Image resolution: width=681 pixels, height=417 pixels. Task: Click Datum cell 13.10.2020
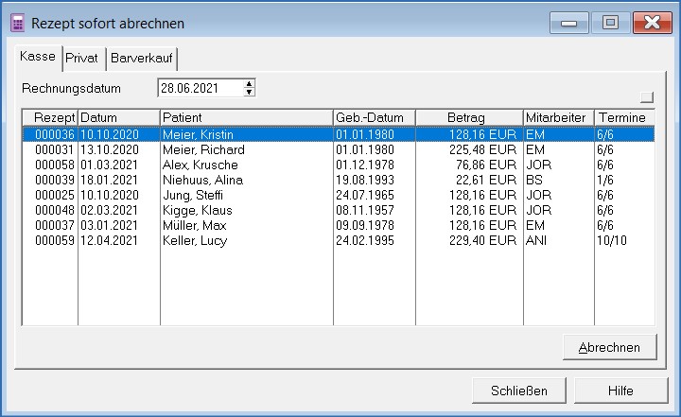[110, 149]
